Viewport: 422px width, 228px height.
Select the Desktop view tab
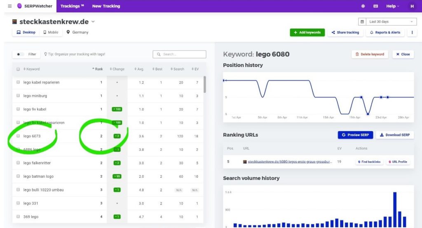26,32
